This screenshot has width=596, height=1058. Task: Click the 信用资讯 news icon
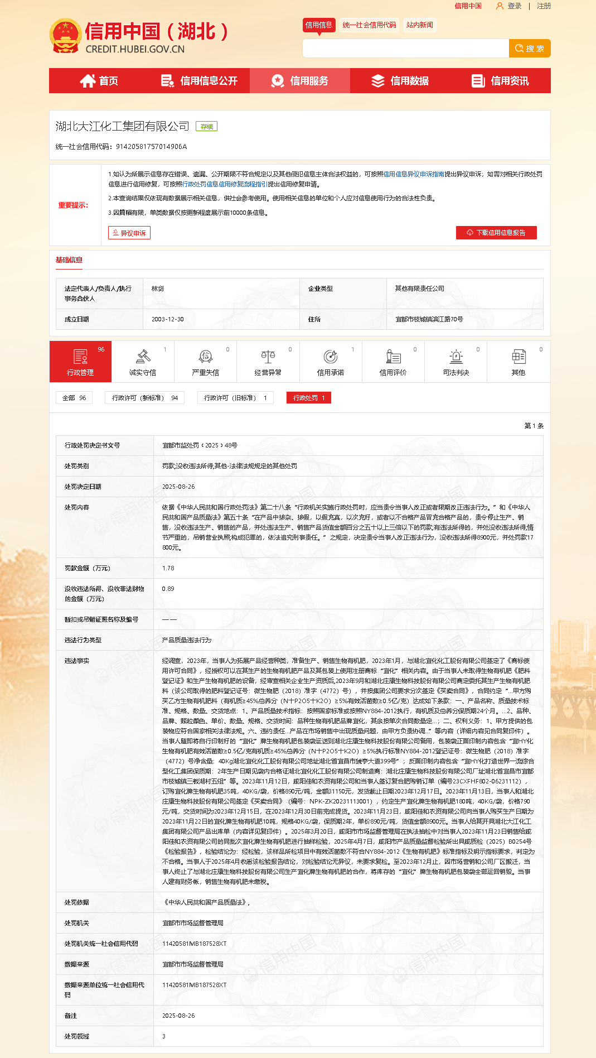478,81
